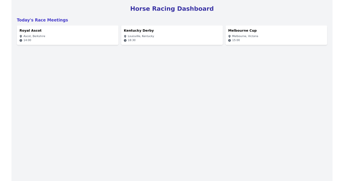Click the Royal Ascot card title

30,30
